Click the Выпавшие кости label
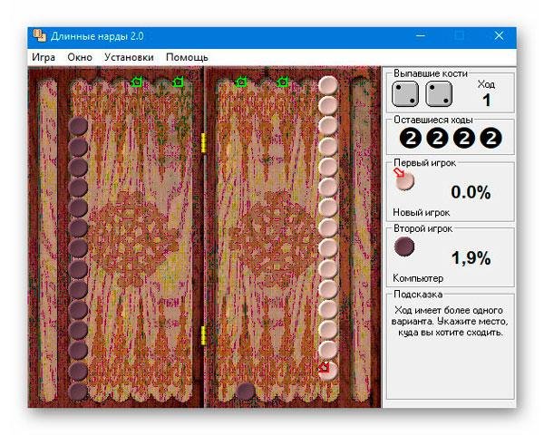This screenshot has width=544, height=435. pos(431,73)
